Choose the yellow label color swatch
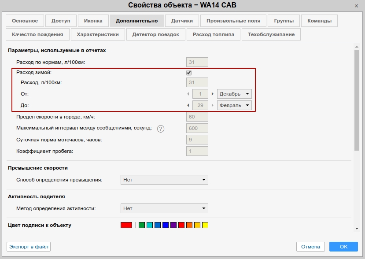The image size is (365, 259). click(x=205, y=226)
